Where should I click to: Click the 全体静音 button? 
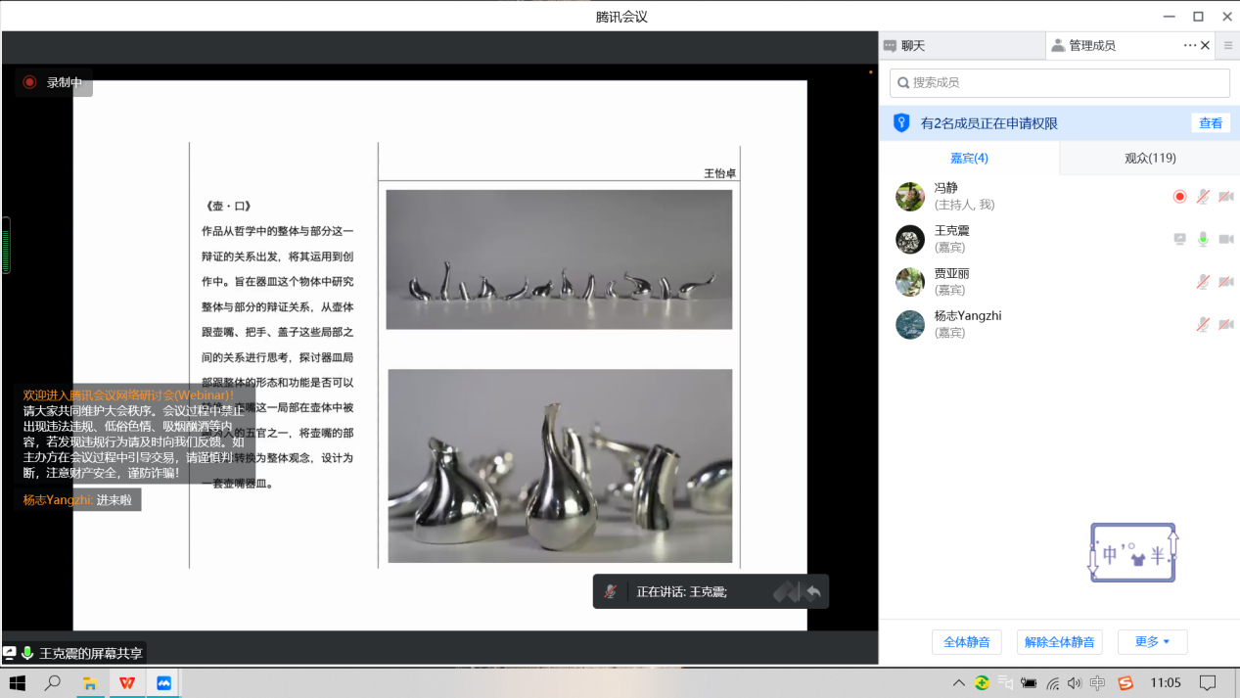pyautogui.click(x=966, y=642)
